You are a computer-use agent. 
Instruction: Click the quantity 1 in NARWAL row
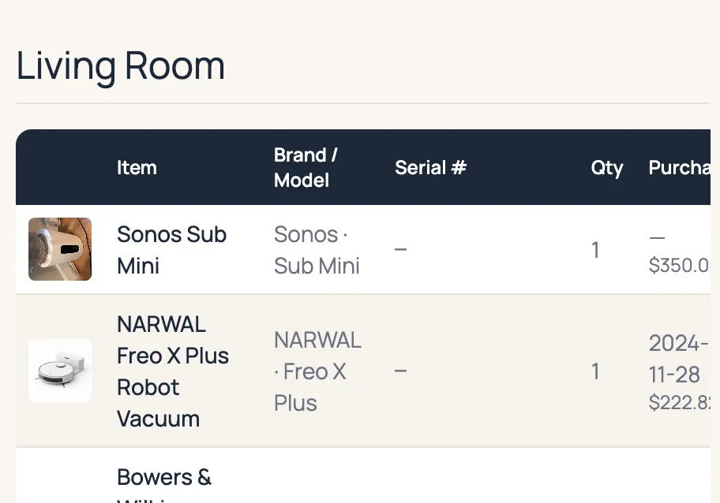pyautogui.click(x=595, y=371)
